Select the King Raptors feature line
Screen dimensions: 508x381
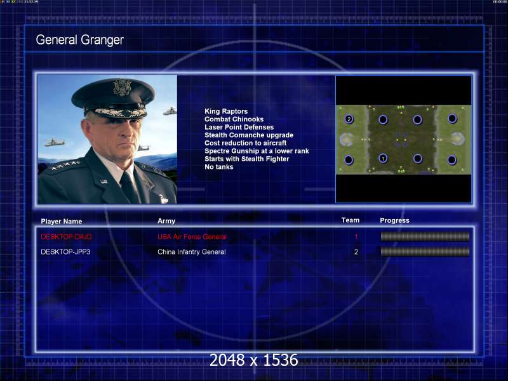(226, 111)
